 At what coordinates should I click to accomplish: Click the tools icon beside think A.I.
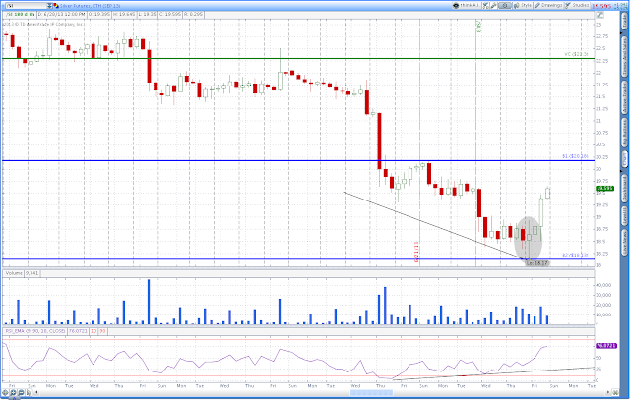(485, 6)
